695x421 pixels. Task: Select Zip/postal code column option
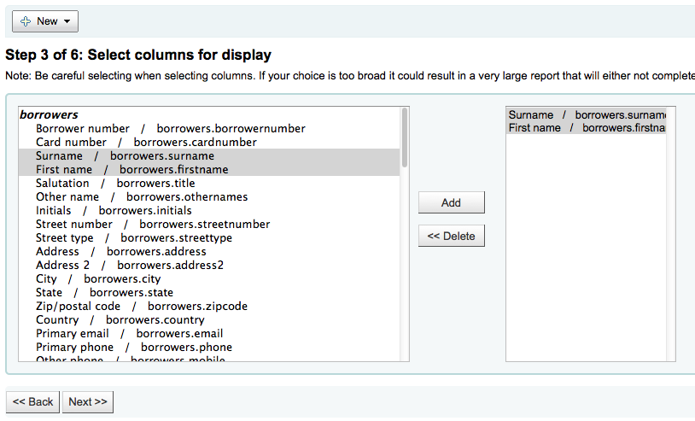(x=209, y=307)
